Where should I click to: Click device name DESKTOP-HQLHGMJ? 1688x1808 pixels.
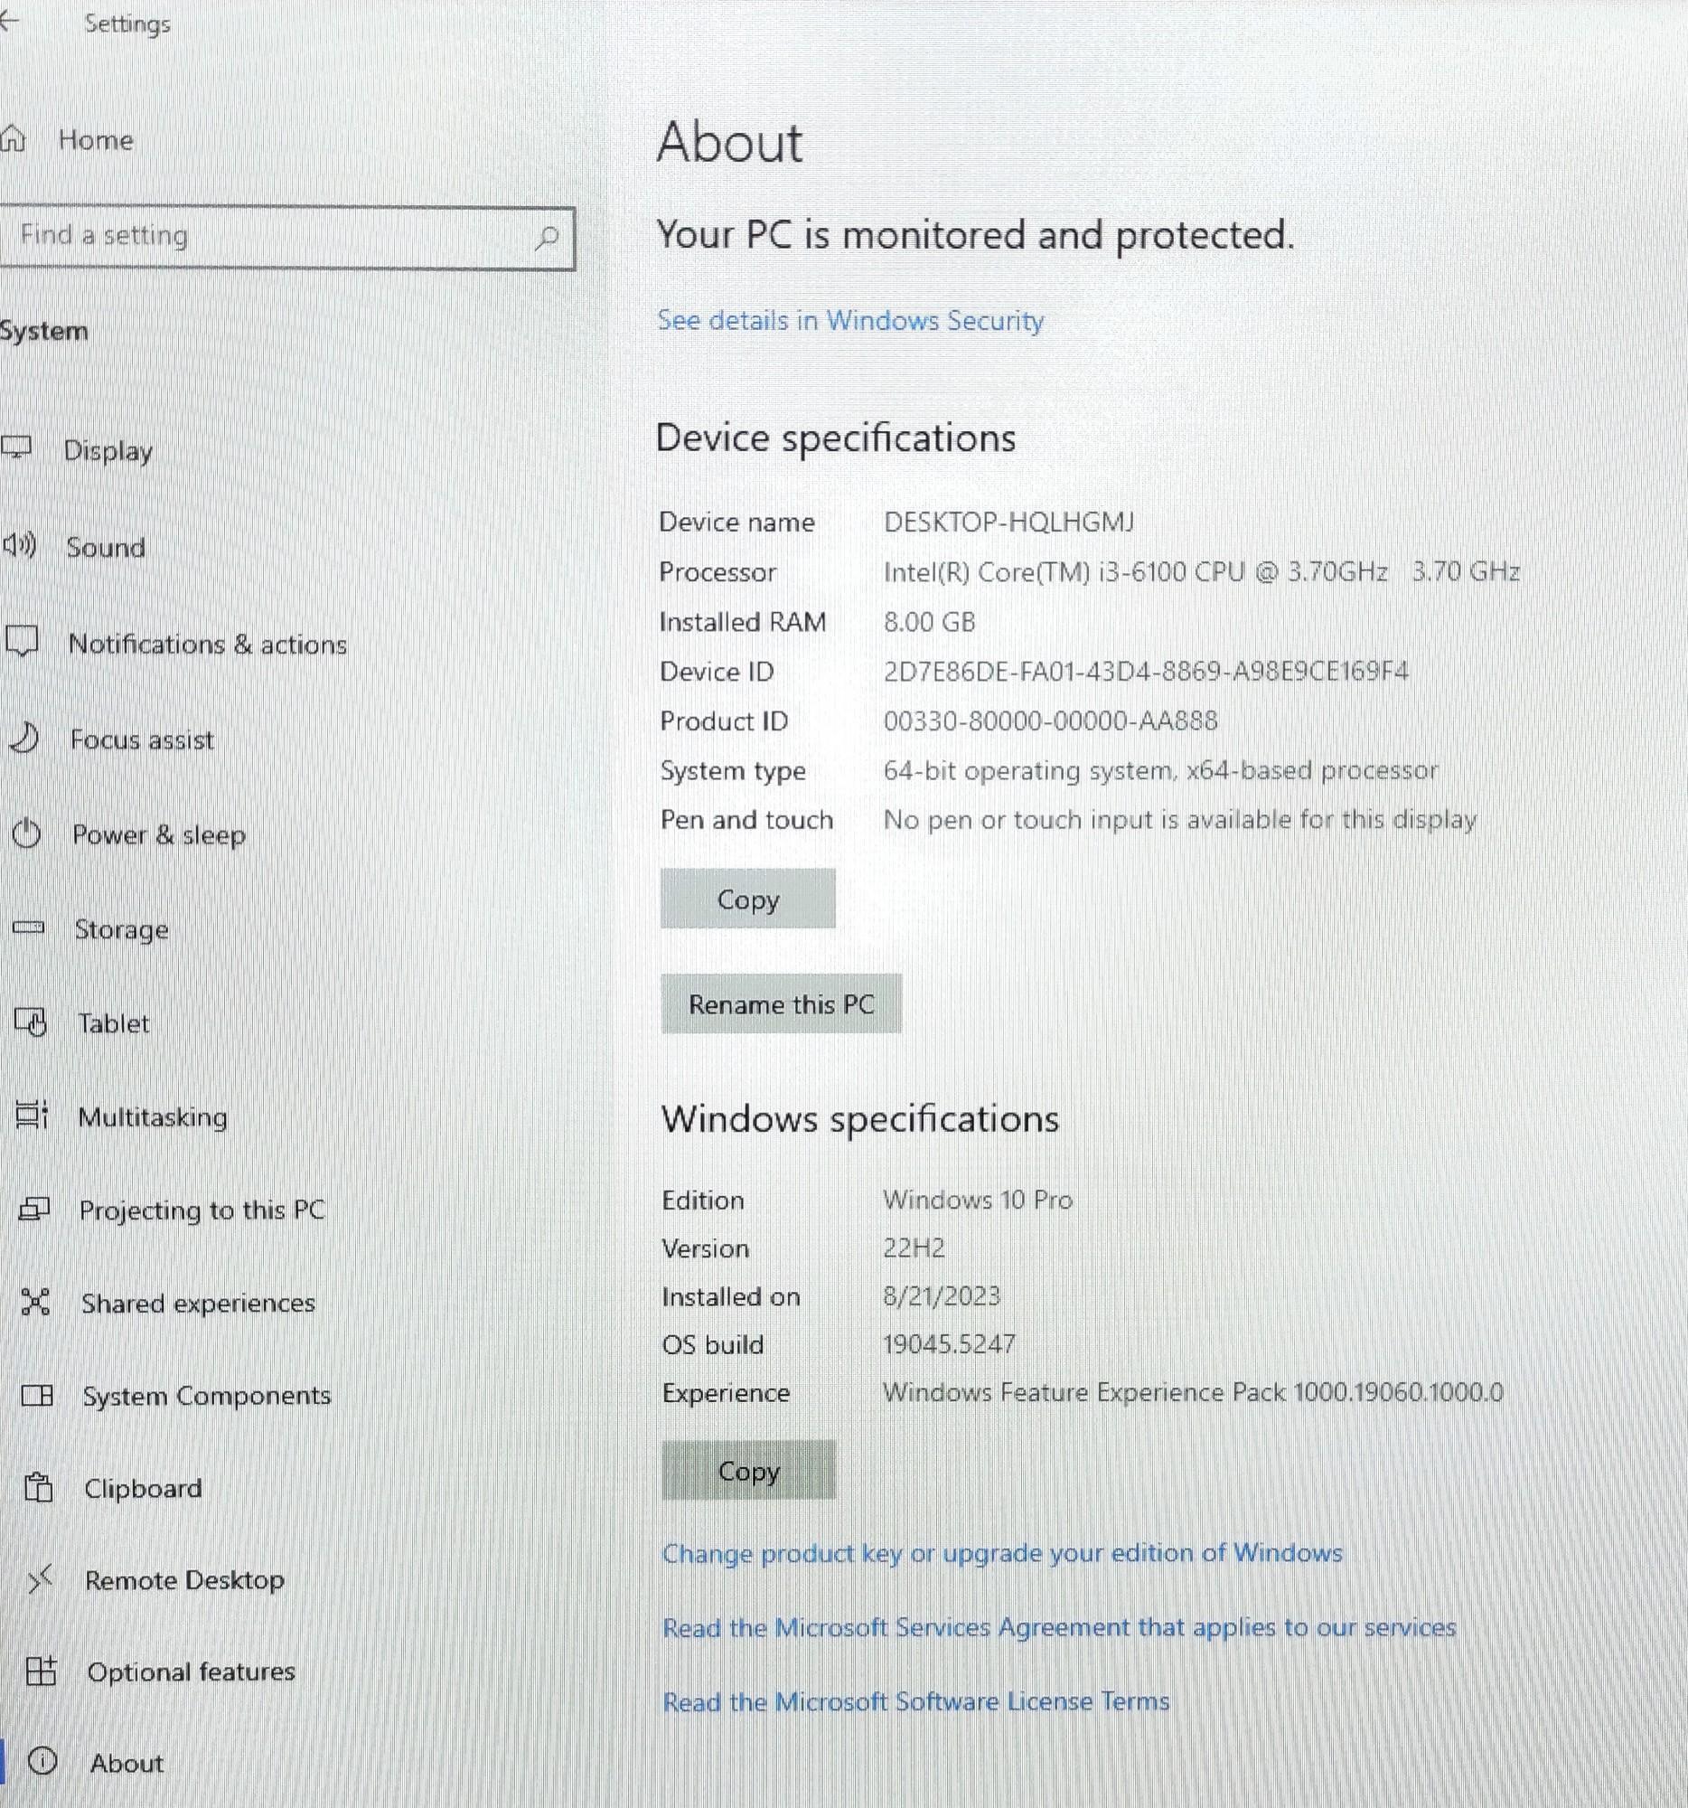(1009, 522)
